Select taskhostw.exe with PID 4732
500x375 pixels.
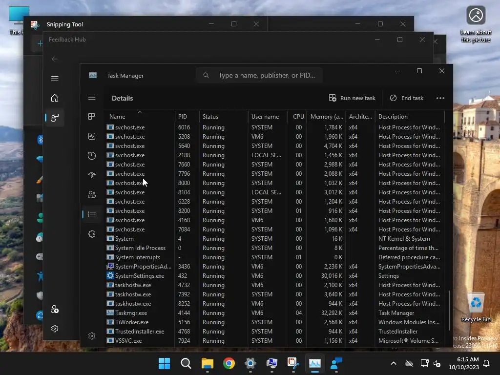point(275,285)
